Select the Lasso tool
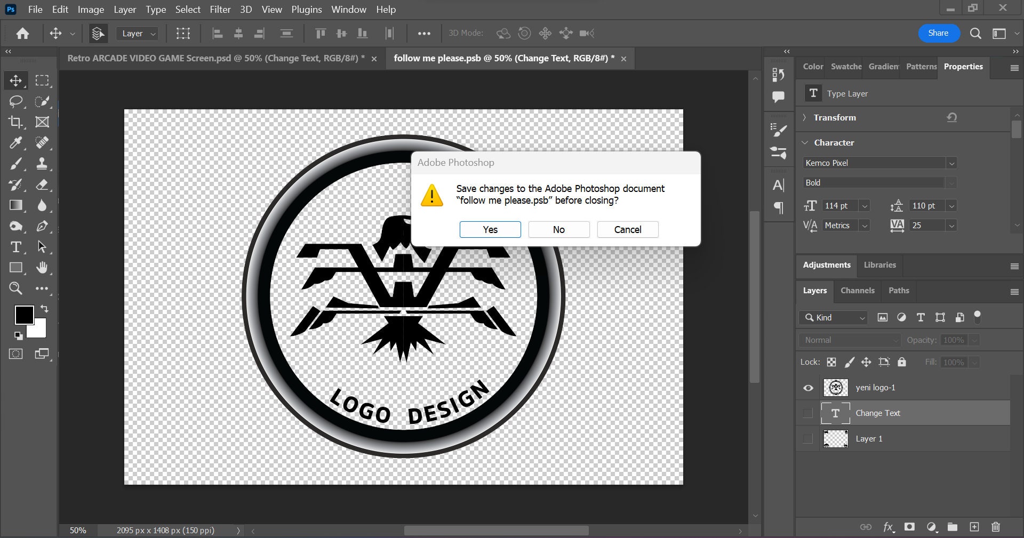 [x=16, y=101]
